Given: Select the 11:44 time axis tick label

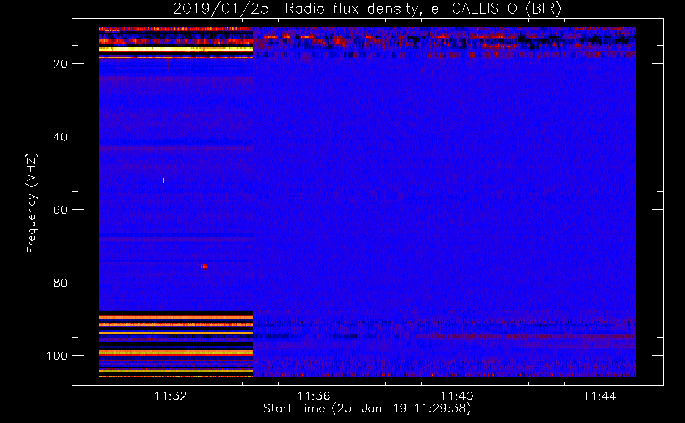Looking at the screenshot, I should tap(600, 396).
